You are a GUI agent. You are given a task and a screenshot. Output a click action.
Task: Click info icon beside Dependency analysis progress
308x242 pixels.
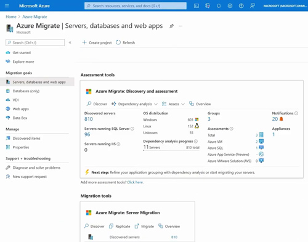click(196, 141)
